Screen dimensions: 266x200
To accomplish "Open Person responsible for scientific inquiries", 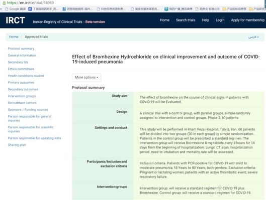I will 31,129.
